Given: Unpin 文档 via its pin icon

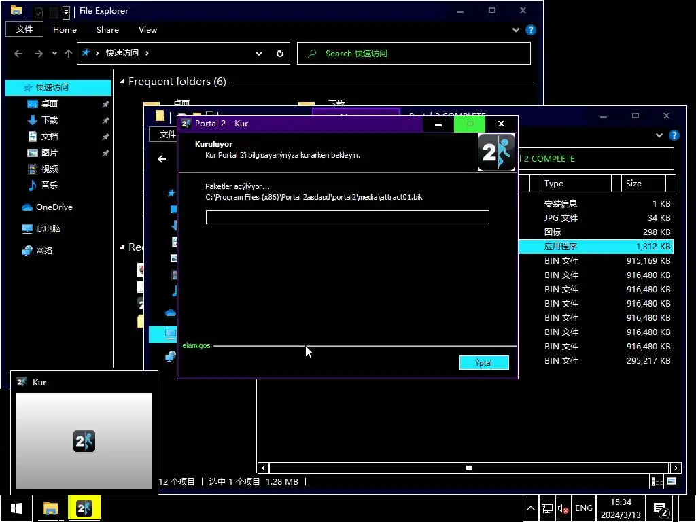Looking at the screenshot, I should 105,137.
